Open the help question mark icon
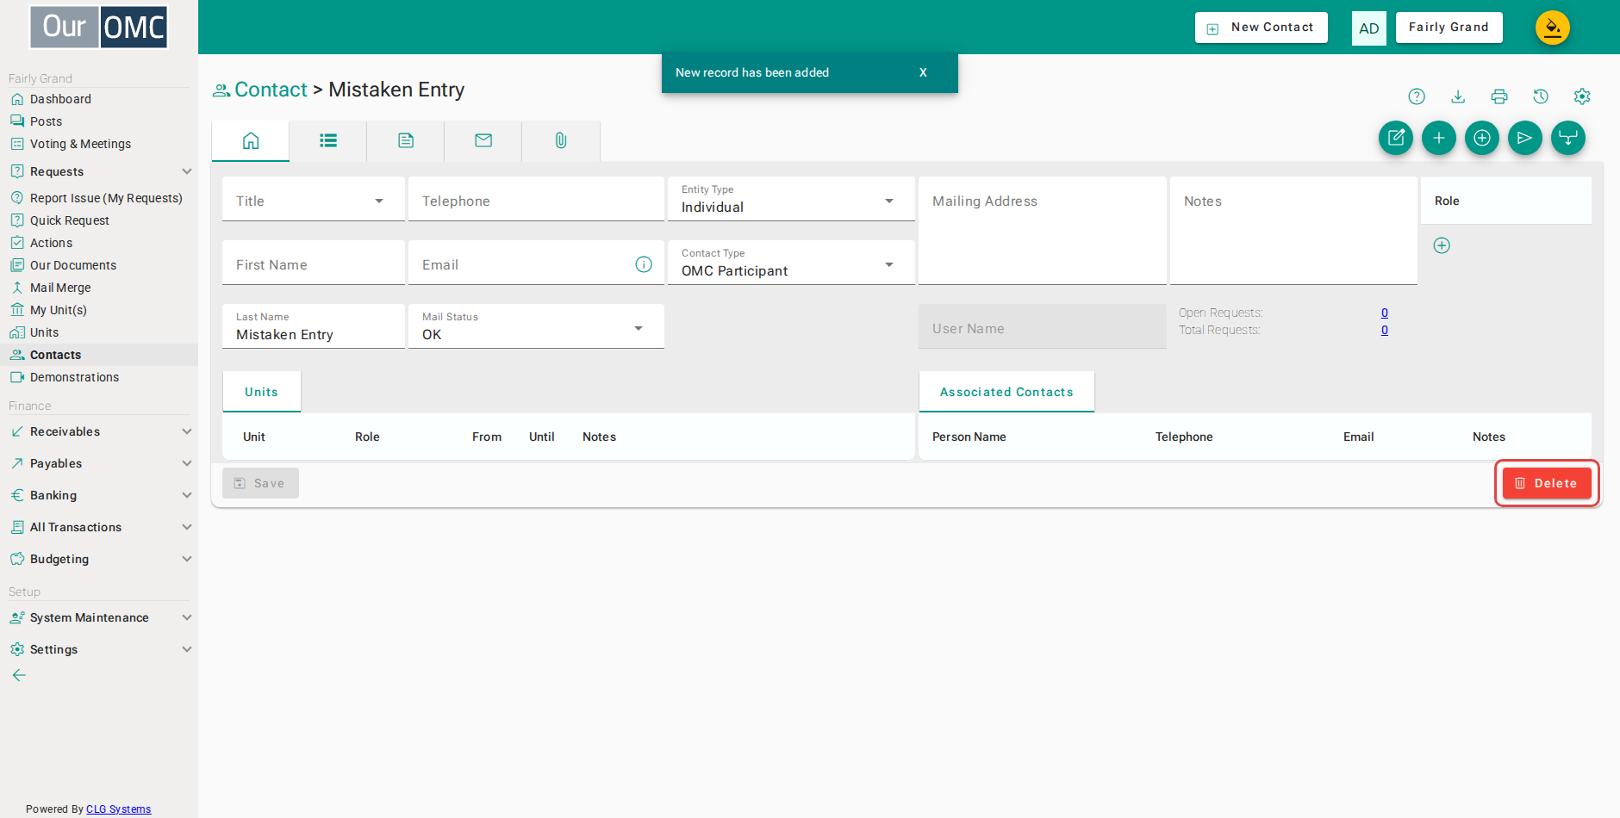 1417,96
